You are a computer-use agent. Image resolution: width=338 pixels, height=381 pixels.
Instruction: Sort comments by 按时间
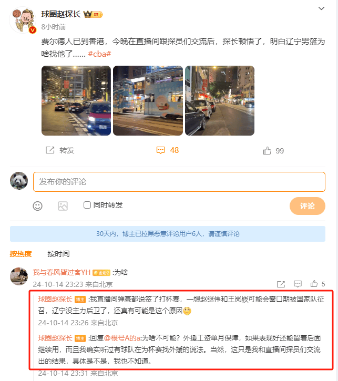click(x=58, y=254)
